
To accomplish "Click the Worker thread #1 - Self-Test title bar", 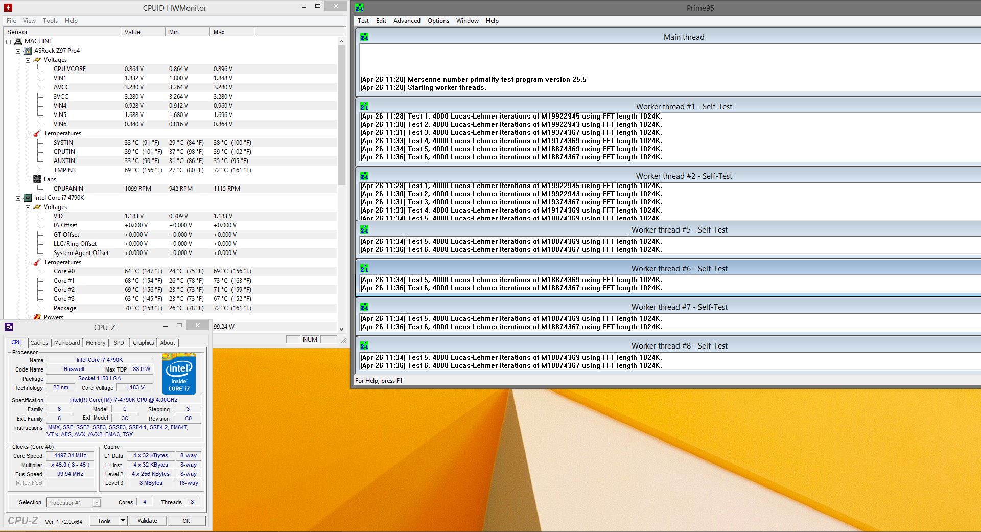I will [669, 106].
